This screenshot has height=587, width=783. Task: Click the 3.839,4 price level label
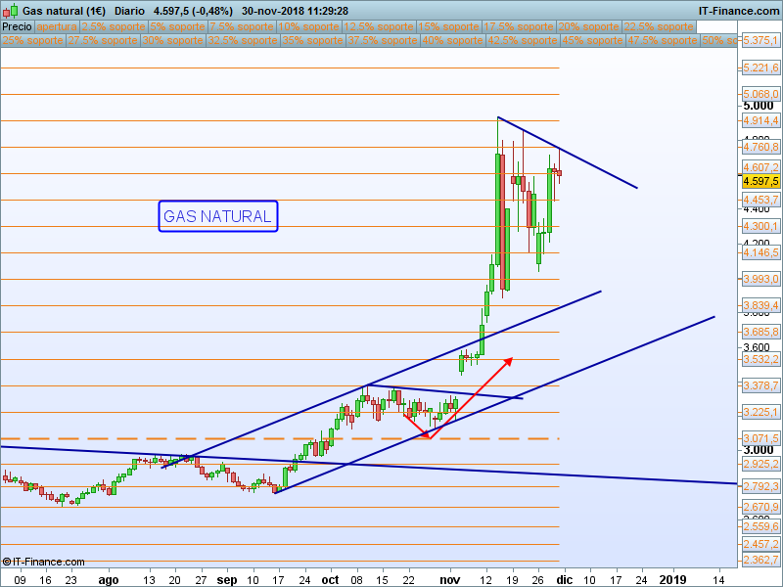coord(760,305)
